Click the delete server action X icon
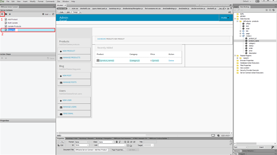 pyautogui.click(x=10, y=14)
